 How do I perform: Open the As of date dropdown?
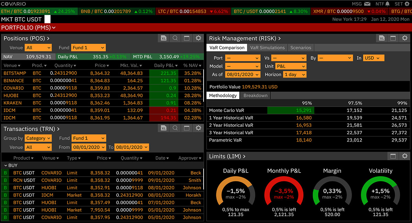click(242, 75)
